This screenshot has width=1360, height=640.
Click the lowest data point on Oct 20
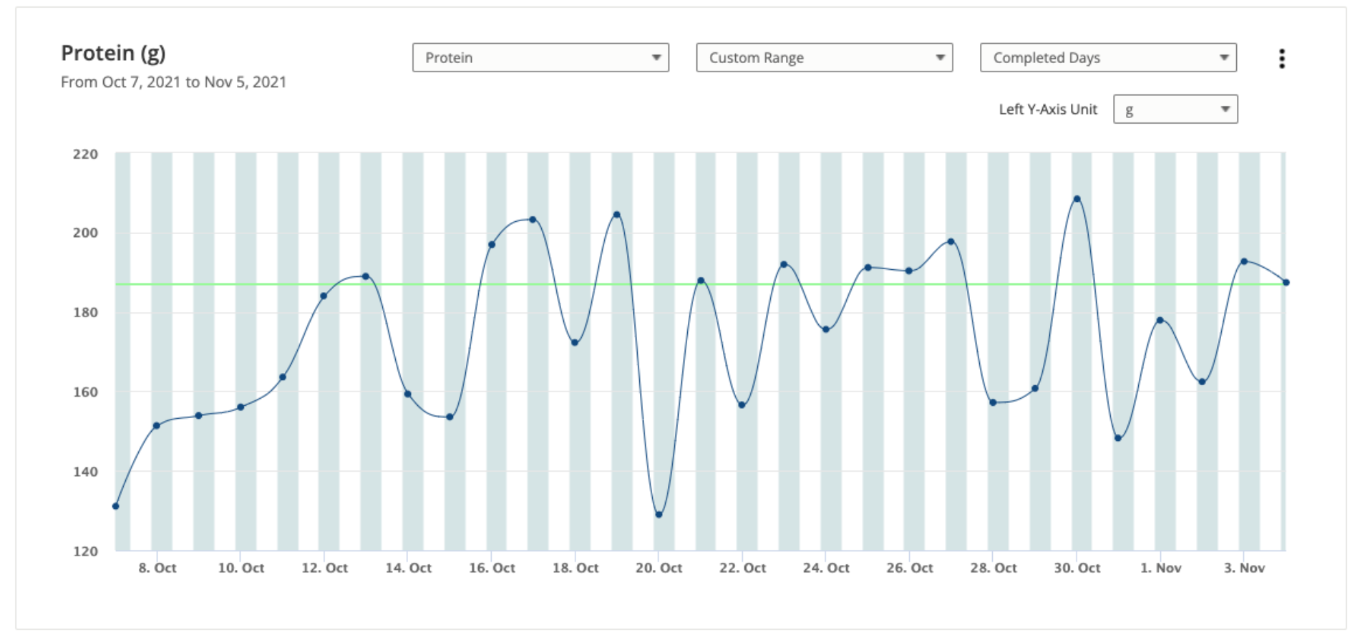[x=659, y=514]
